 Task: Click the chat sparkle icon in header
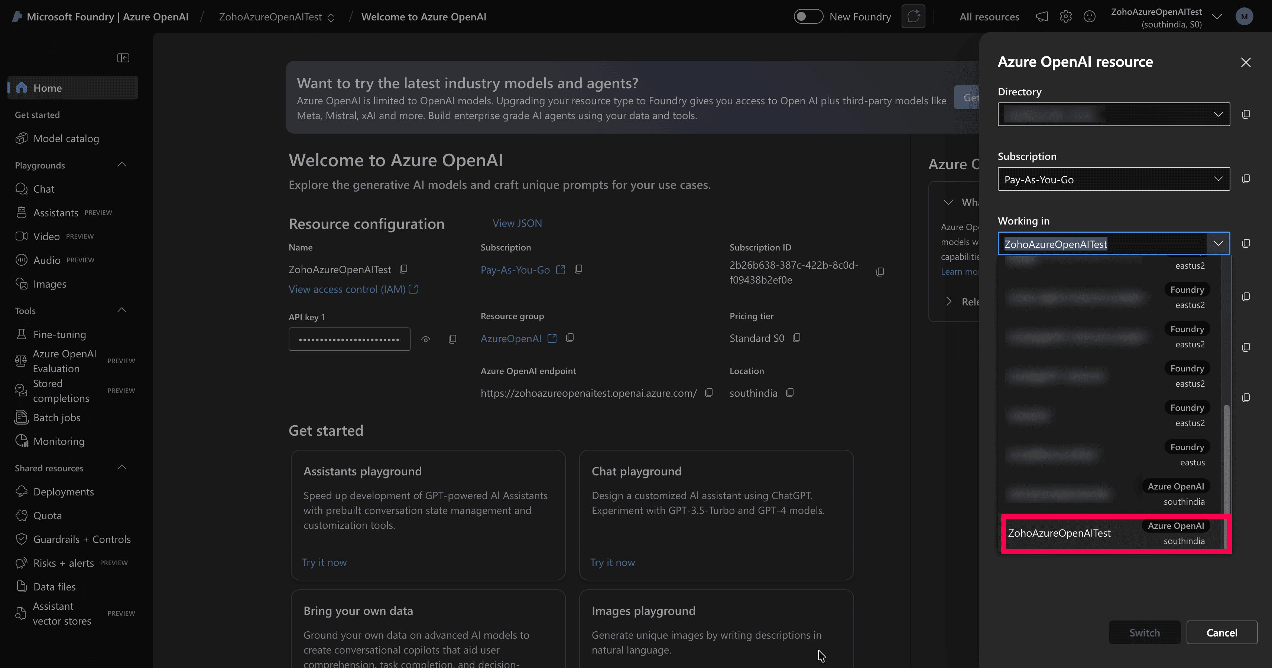click(x=913, y=17)
